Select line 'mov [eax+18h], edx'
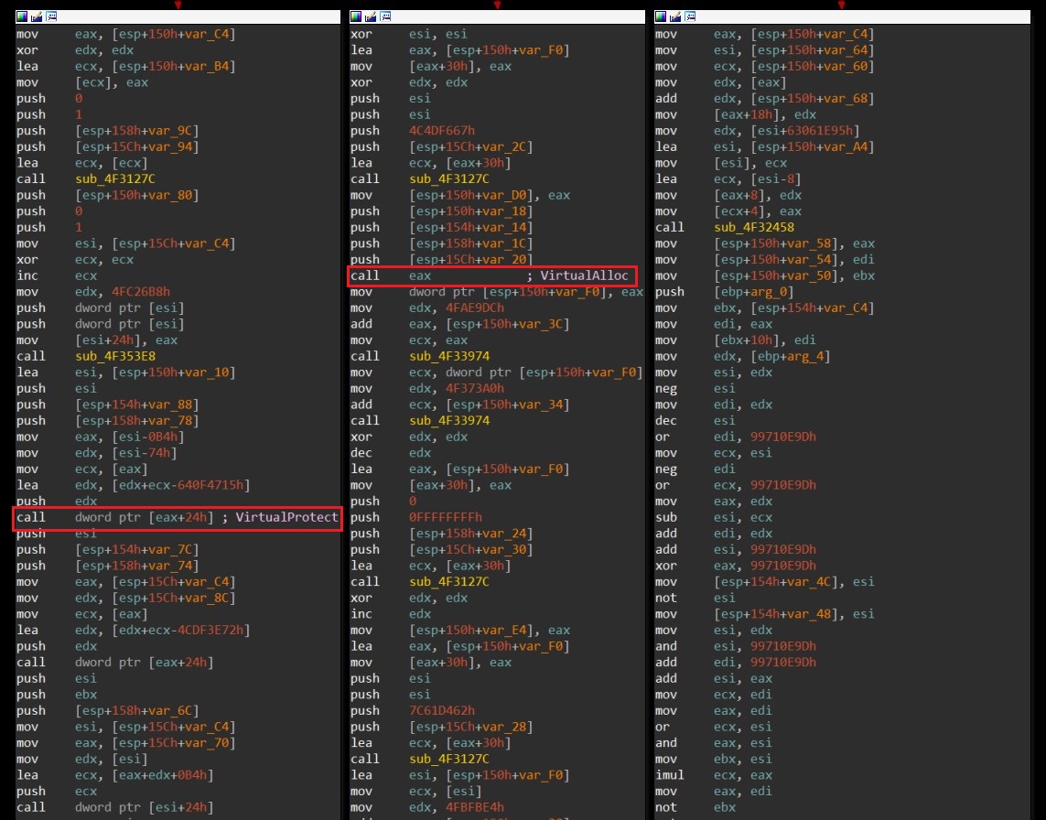The height and width of the screenshot is (820, 1046). pos(736,114)
